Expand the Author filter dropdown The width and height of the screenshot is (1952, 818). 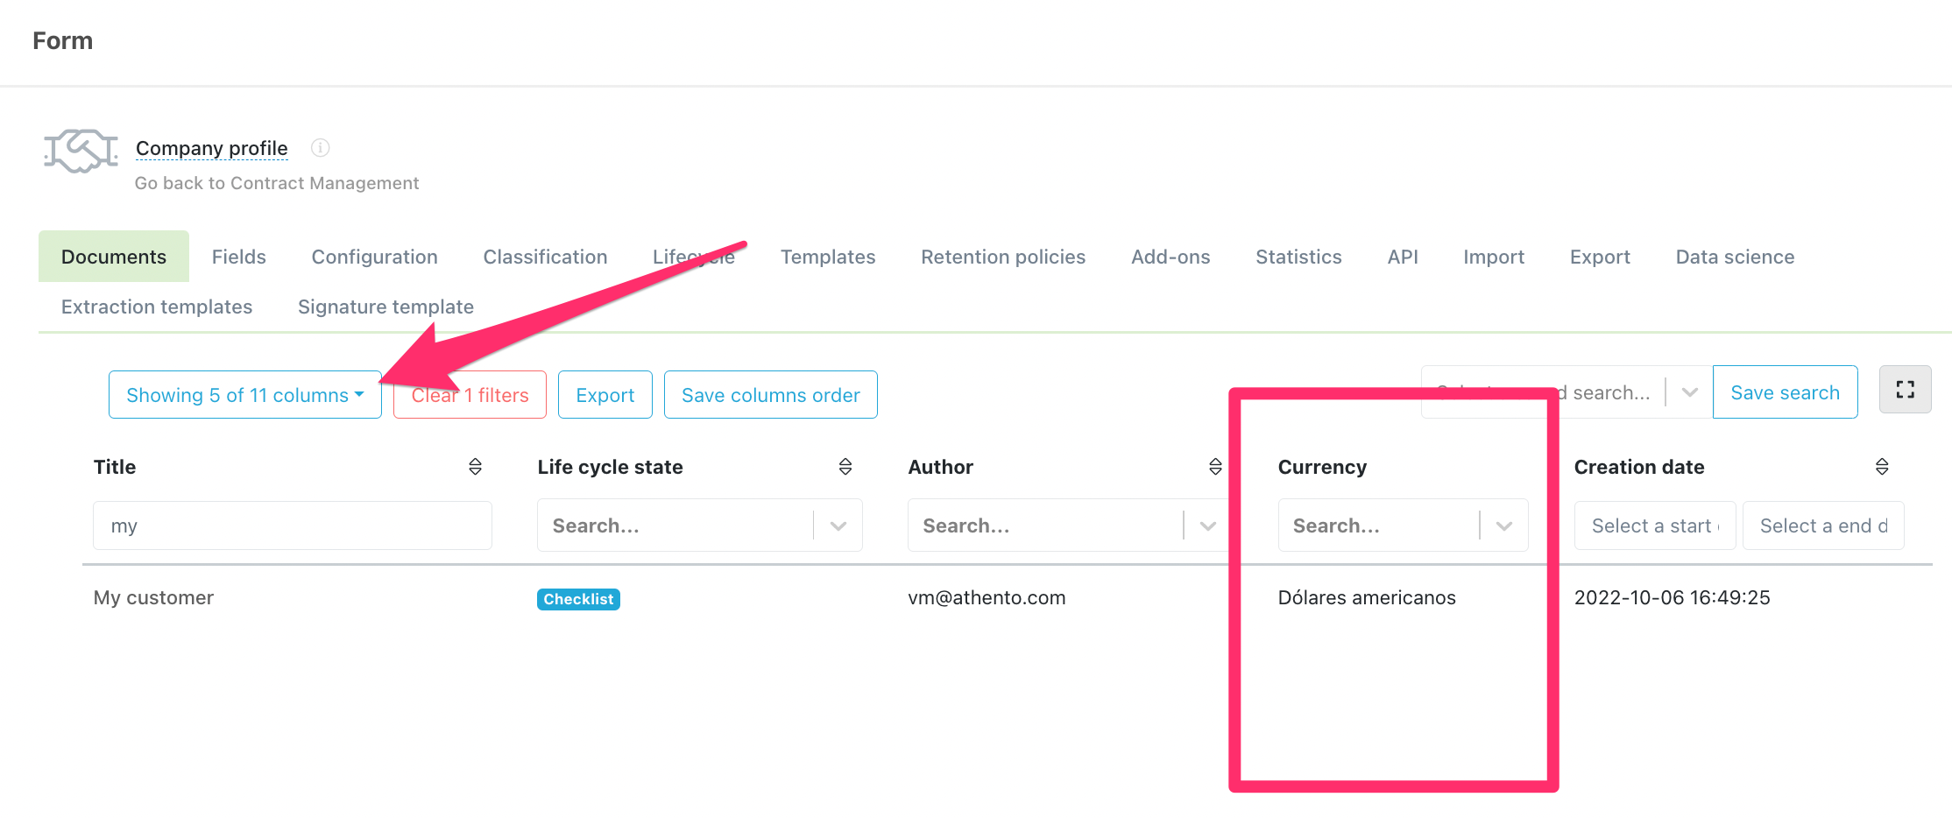[x=1207, y=525]
